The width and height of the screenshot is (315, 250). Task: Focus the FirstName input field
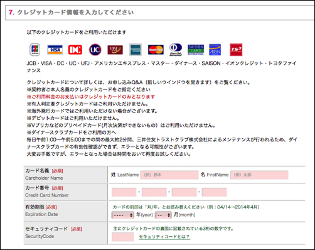click(x=259, y=175)
